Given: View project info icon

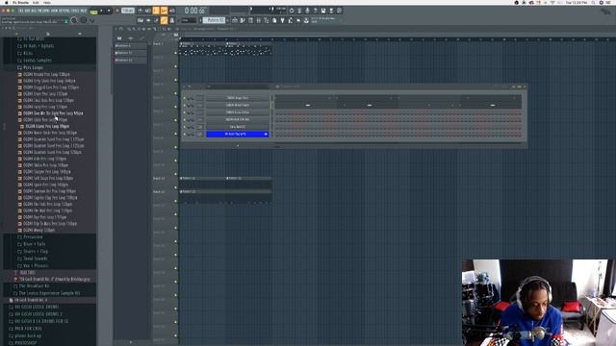Looking at the screenshot, I should tap(340, 11).
